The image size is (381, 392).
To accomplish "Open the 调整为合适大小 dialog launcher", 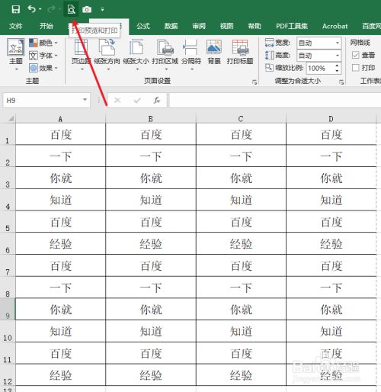I will 341,82.
